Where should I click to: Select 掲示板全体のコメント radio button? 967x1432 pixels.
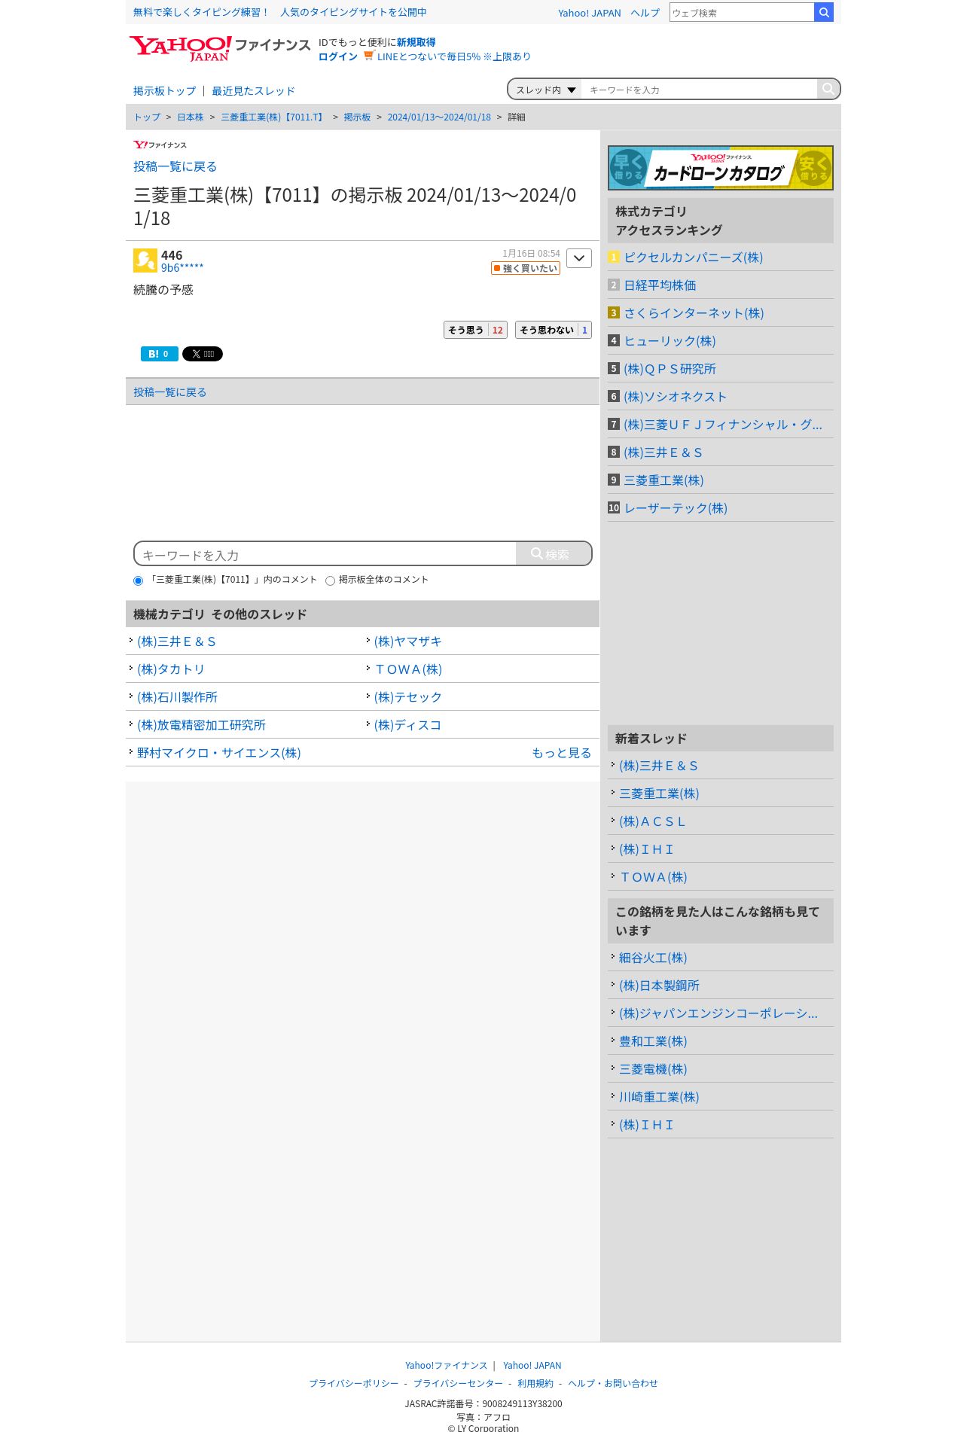point(330,580)
